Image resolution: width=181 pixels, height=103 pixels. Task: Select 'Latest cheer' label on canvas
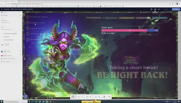(x=38, y=28)
